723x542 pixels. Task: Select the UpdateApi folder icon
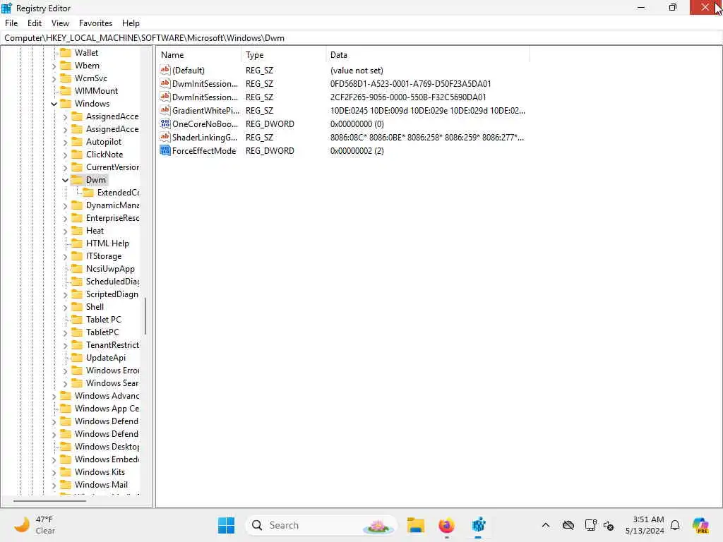(77, 358)
